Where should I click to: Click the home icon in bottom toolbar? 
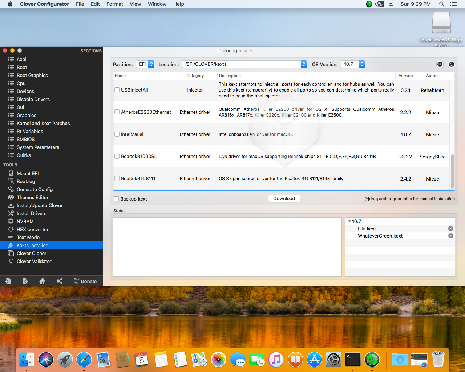(42, 281)
